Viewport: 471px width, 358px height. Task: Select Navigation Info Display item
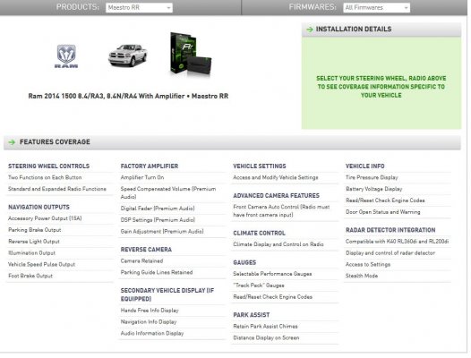149,322
